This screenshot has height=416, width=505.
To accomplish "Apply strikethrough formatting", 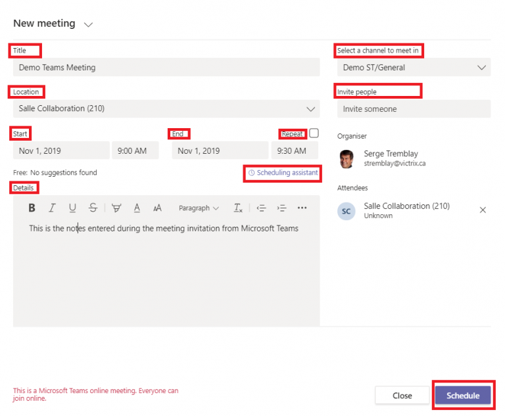I will tap(93, 208).
